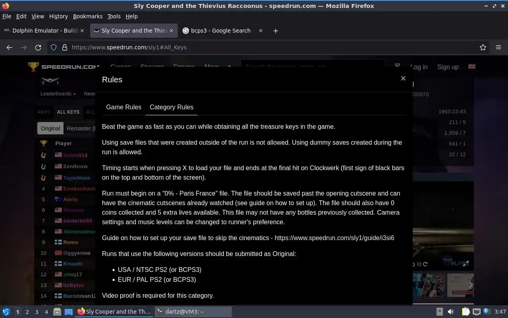The height and width of the screenshot is (318, 508).
Task: Advance the thumbnail carousel with the right arrow
Action: point(471,285)
